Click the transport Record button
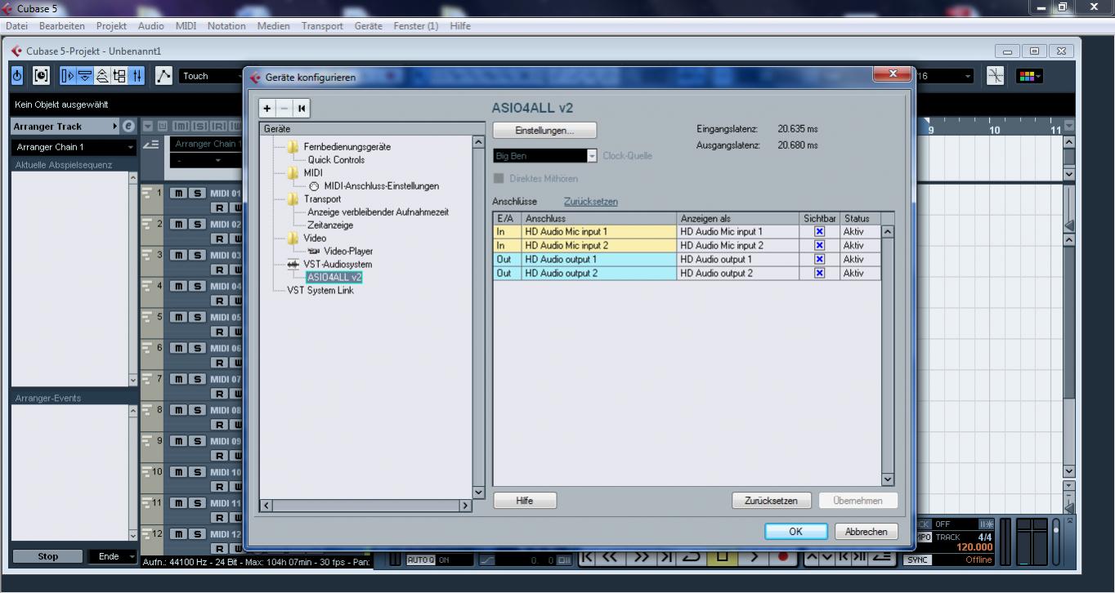 (782, 558)
